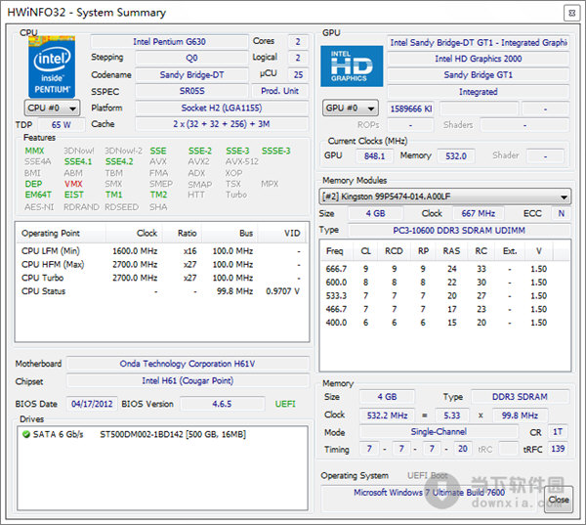Viewport: 586px width, 525px height.
Task: Select the 466.7 frequency timing row
Action: pyautogui.click(x=444, y=310)
